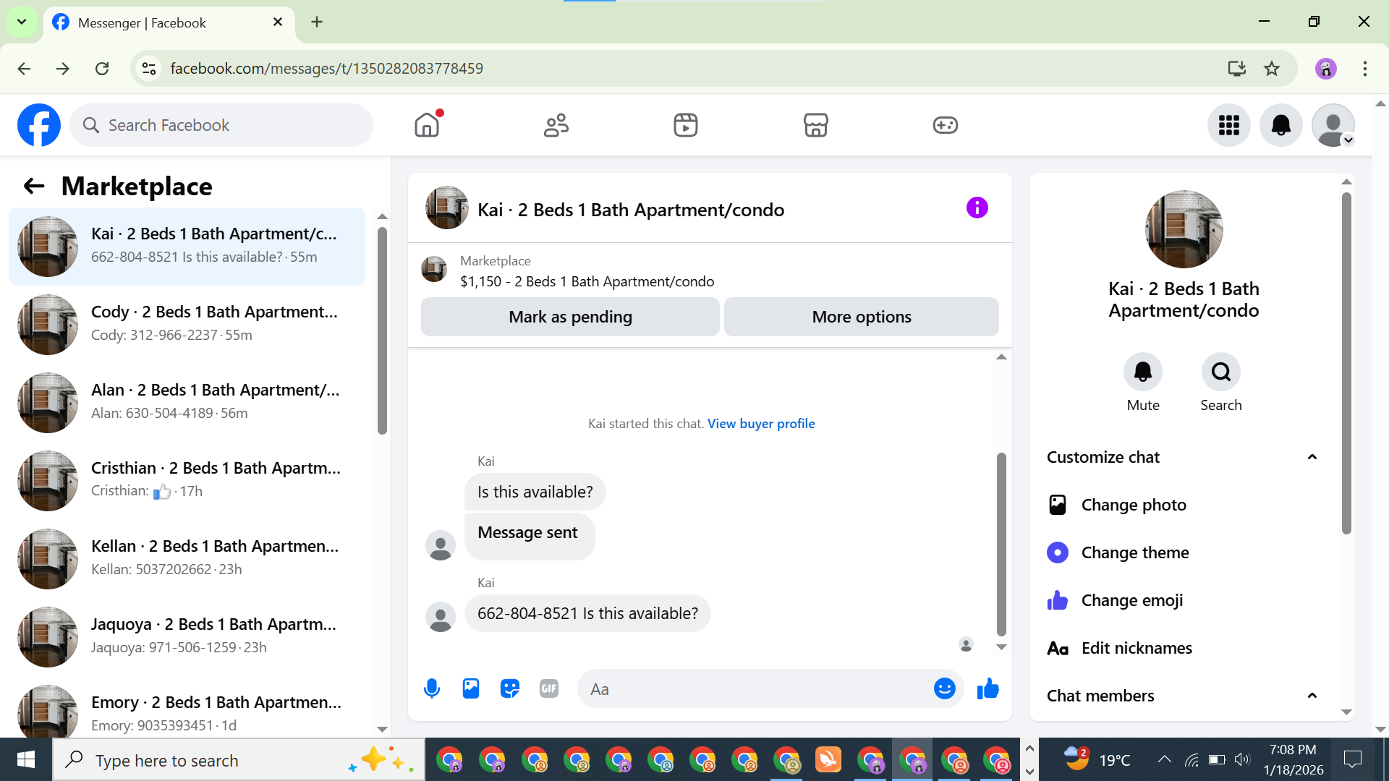Open Marketplace from the top navigation
Screen dimensions: 1389x781
point(815,125)
